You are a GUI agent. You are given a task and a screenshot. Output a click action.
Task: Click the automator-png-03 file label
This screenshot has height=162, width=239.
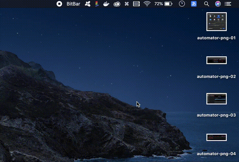[x=216, y=115]
